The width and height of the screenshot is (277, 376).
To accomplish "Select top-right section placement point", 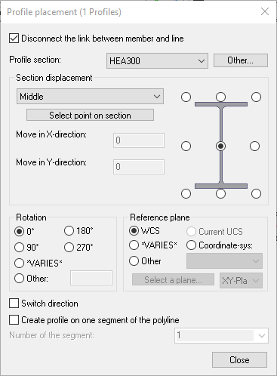I will pos(256,97).
